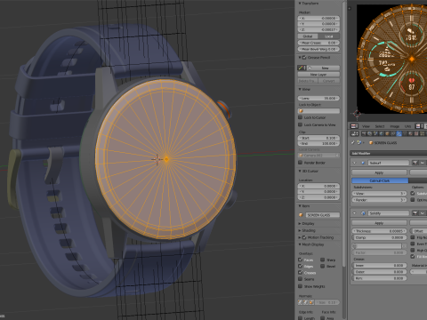Image resolution: width=427 pixels, height=320 pixels.
Task: Click the Grease Pencil draw icon
Action: tap(301, 68)
